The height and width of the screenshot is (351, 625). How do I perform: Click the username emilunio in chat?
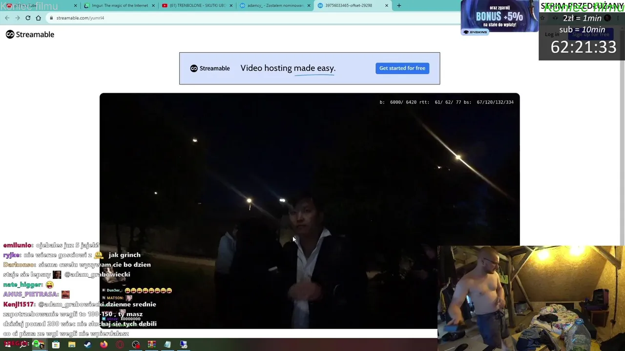coord(18,245)
